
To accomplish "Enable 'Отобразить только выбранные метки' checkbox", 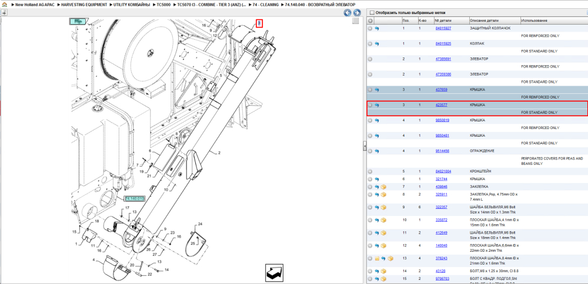I will [372, 13].
